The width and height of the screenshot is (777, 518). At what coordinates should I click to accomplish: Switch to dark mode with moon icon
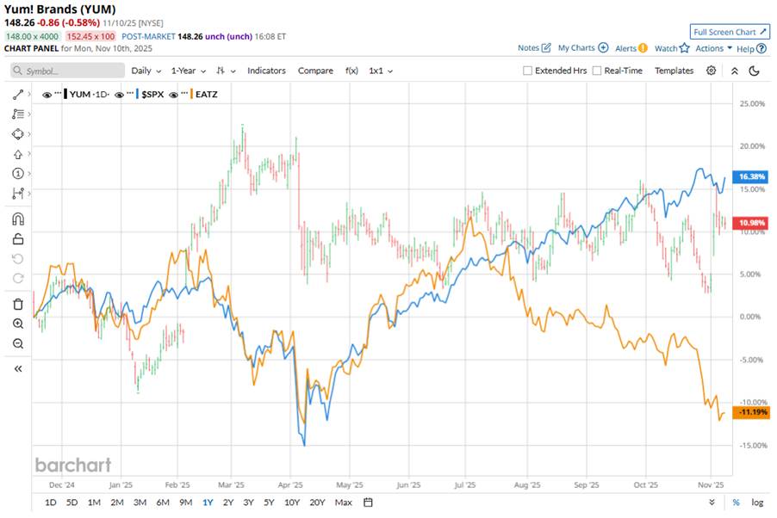coord(755,71)
